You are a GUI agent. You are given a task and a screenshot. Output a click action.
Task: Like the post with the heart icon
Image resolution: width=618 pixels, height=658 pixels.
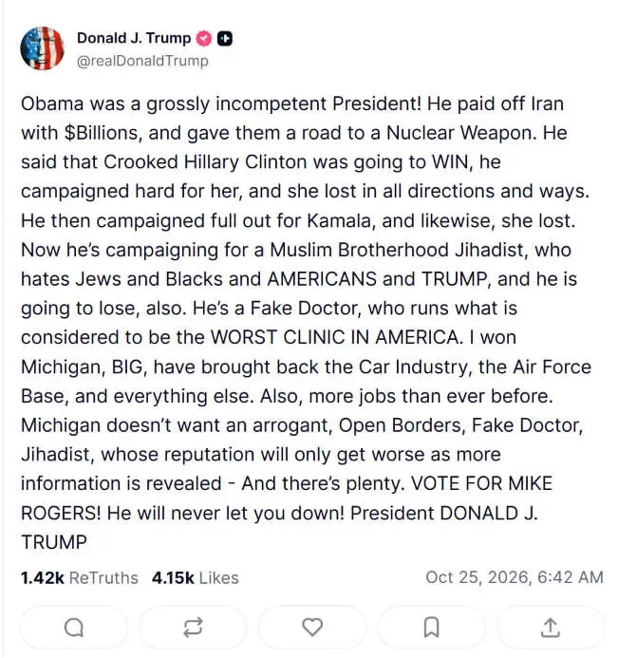(x=312, y=628)
